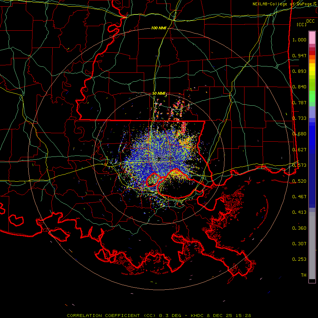Click the DCC label above the color scale

click(x=310, y=21)
